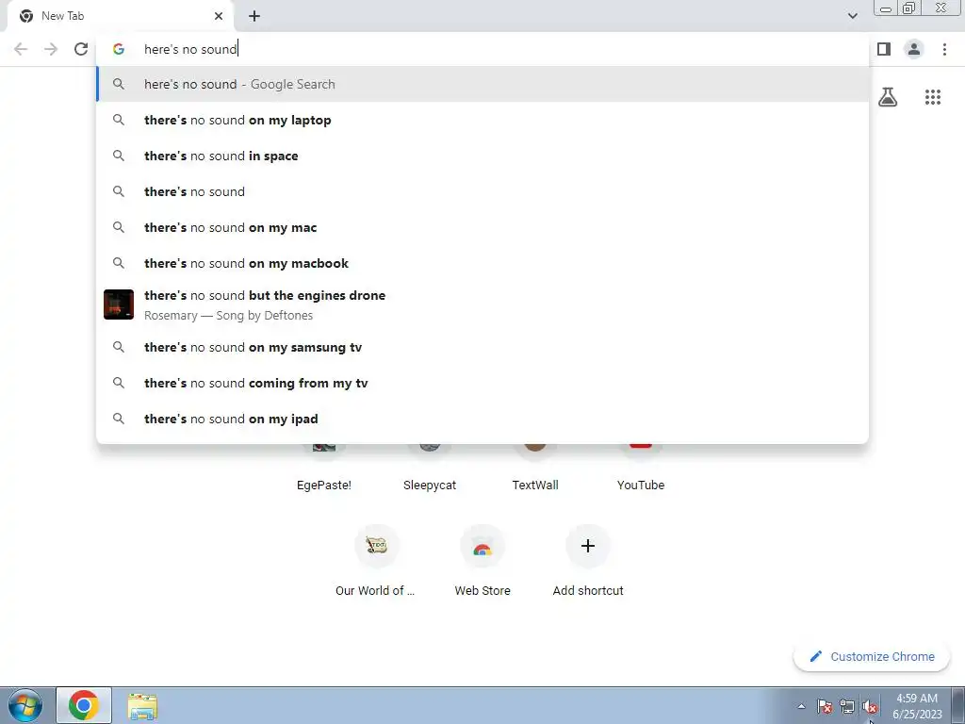965x724 pixels.
Task: Show hidden system tray icons arrow
Action: pos(801,706)
